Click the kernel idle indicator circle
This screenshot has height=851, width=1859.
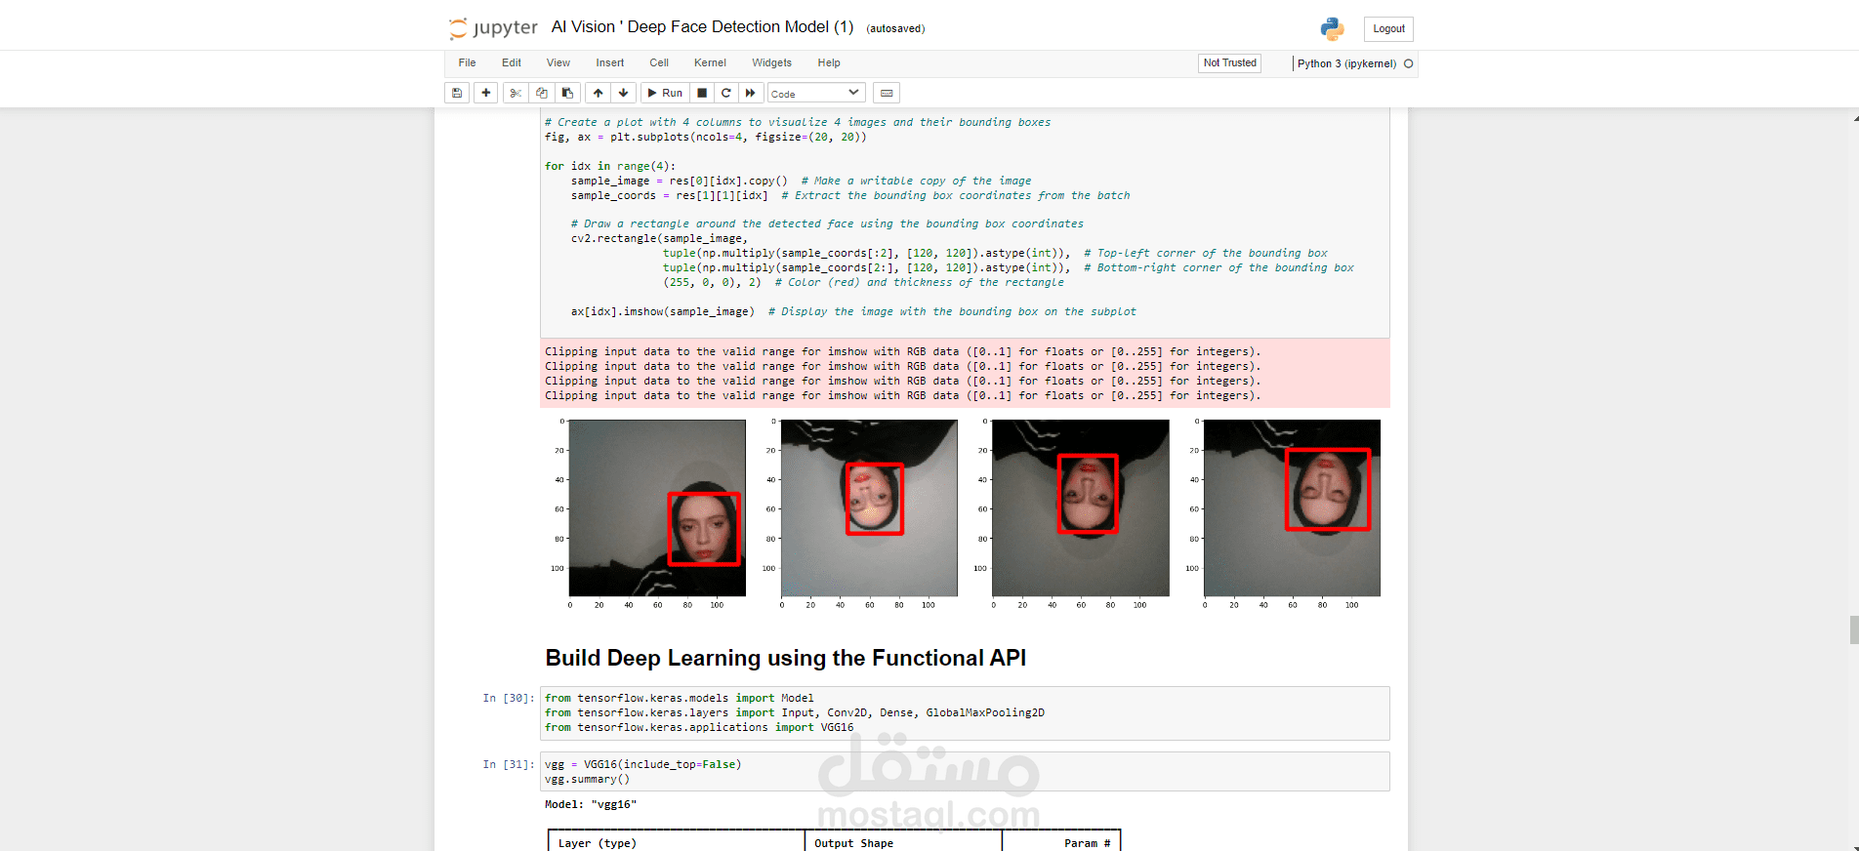pos(1408,63)
